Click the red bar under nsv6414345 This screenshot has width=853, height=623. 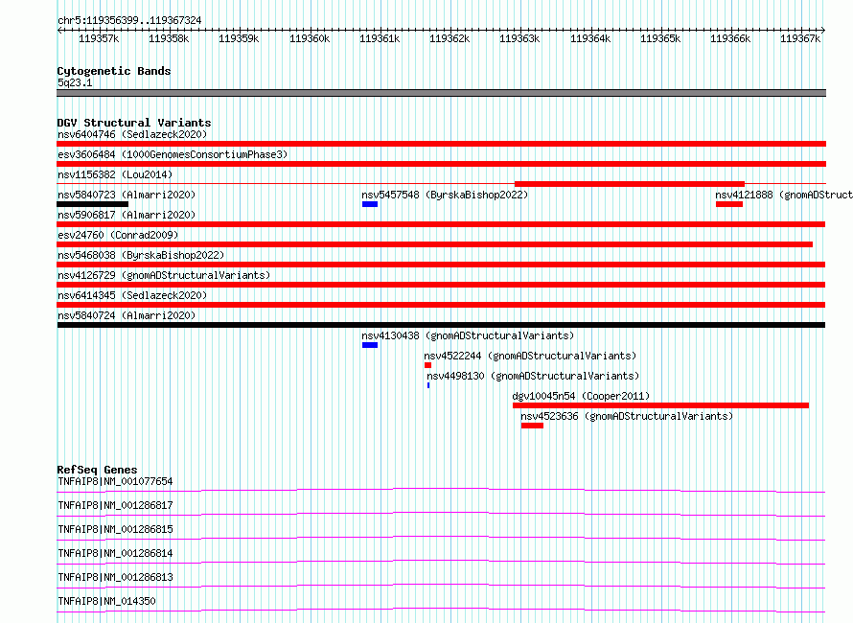pyautogui.click(x=441, y=305)
